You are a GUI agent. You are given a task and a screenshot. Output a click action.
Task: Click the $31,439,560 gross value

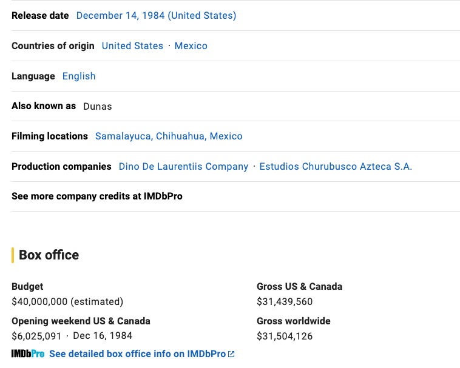point(285,301)
